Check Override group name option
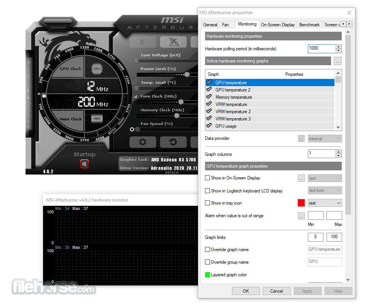Viewport: 381px width, 306px height. (x=207, y=262)
